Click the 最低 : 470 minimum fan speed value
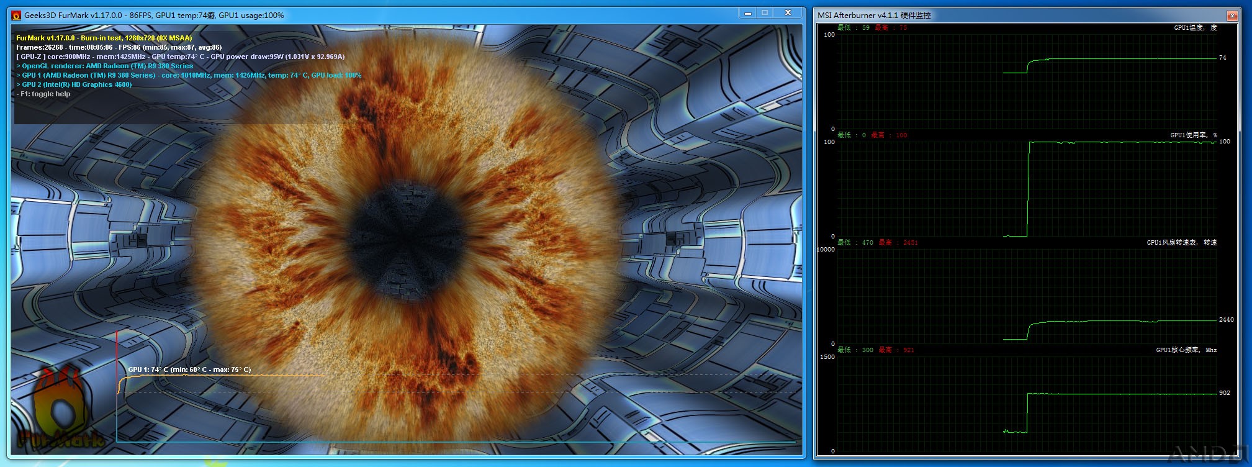The width and height of the screenshot is (1252, 467). pos(855,242)
